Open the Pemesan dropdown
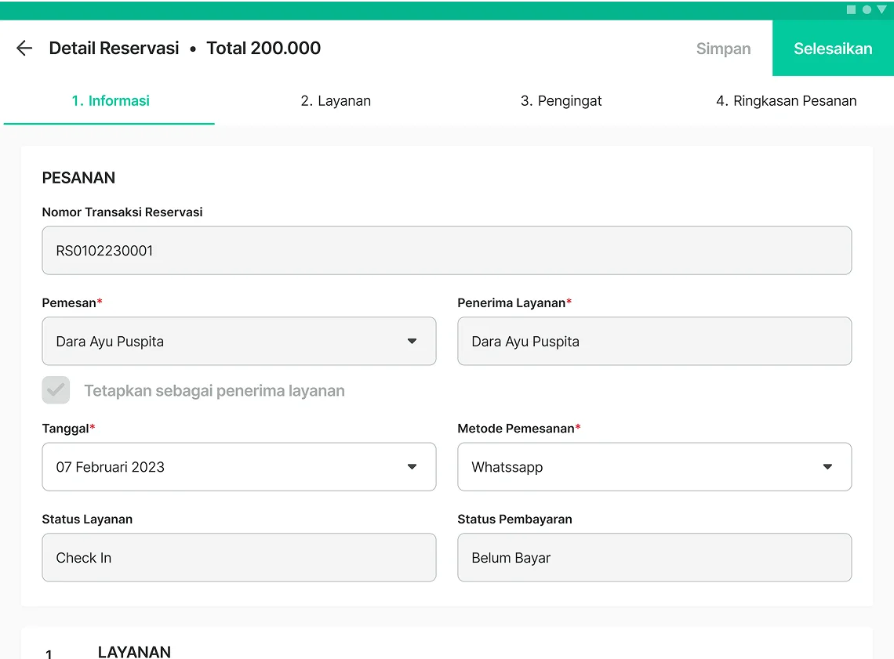Screen dimensions: 894x659 point(238,342)
